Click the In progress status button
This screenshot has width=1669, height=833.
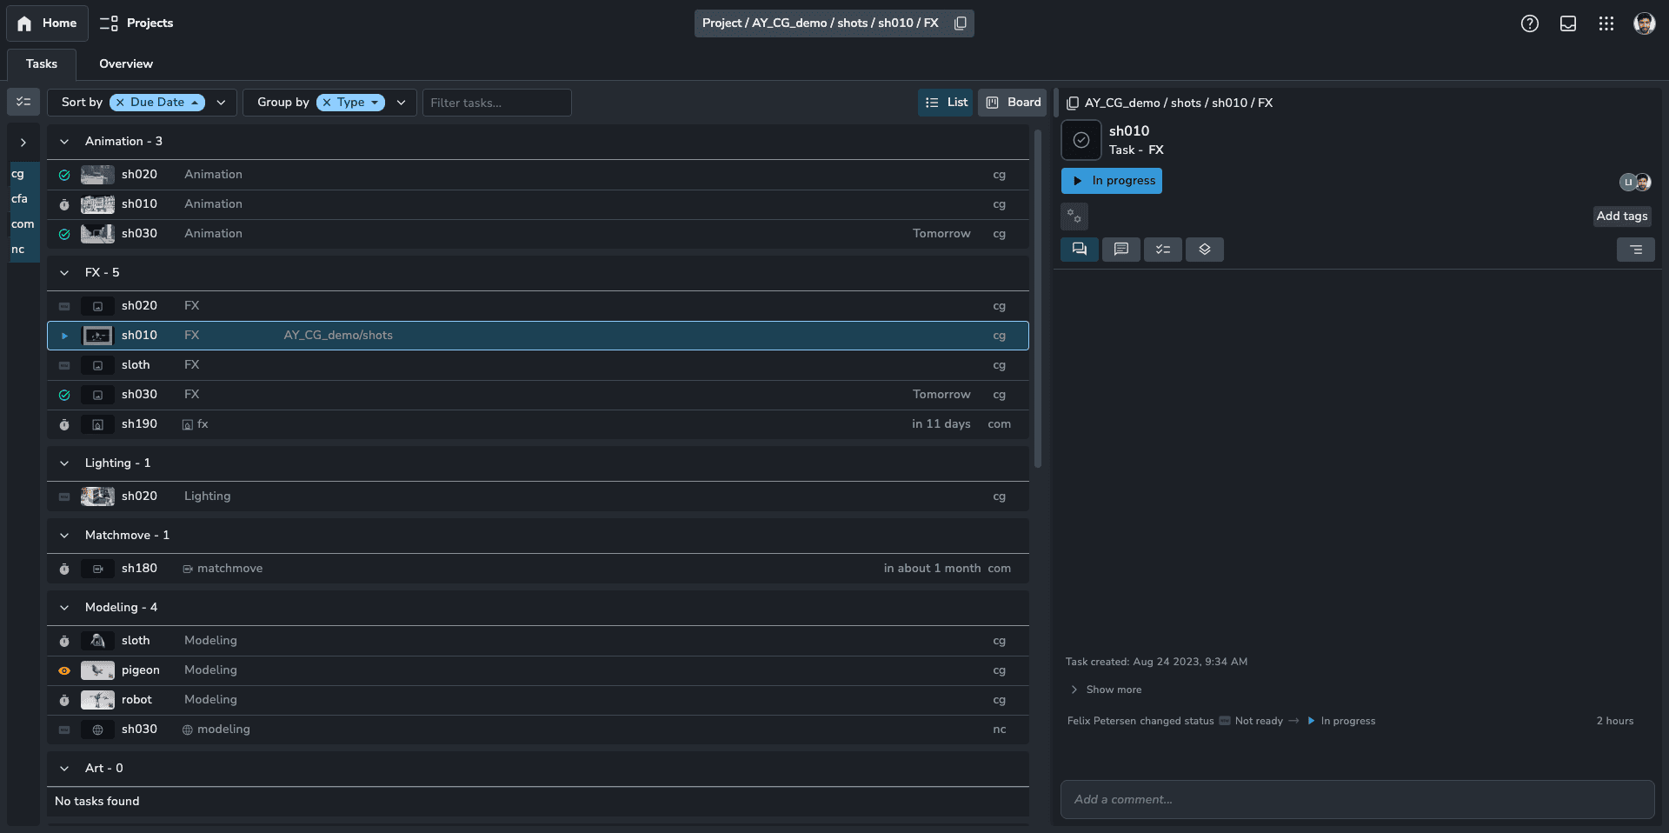(1111, 181)
